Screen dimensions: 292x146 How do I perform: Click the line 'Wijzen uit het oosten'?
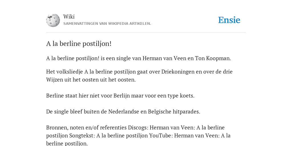91,80
